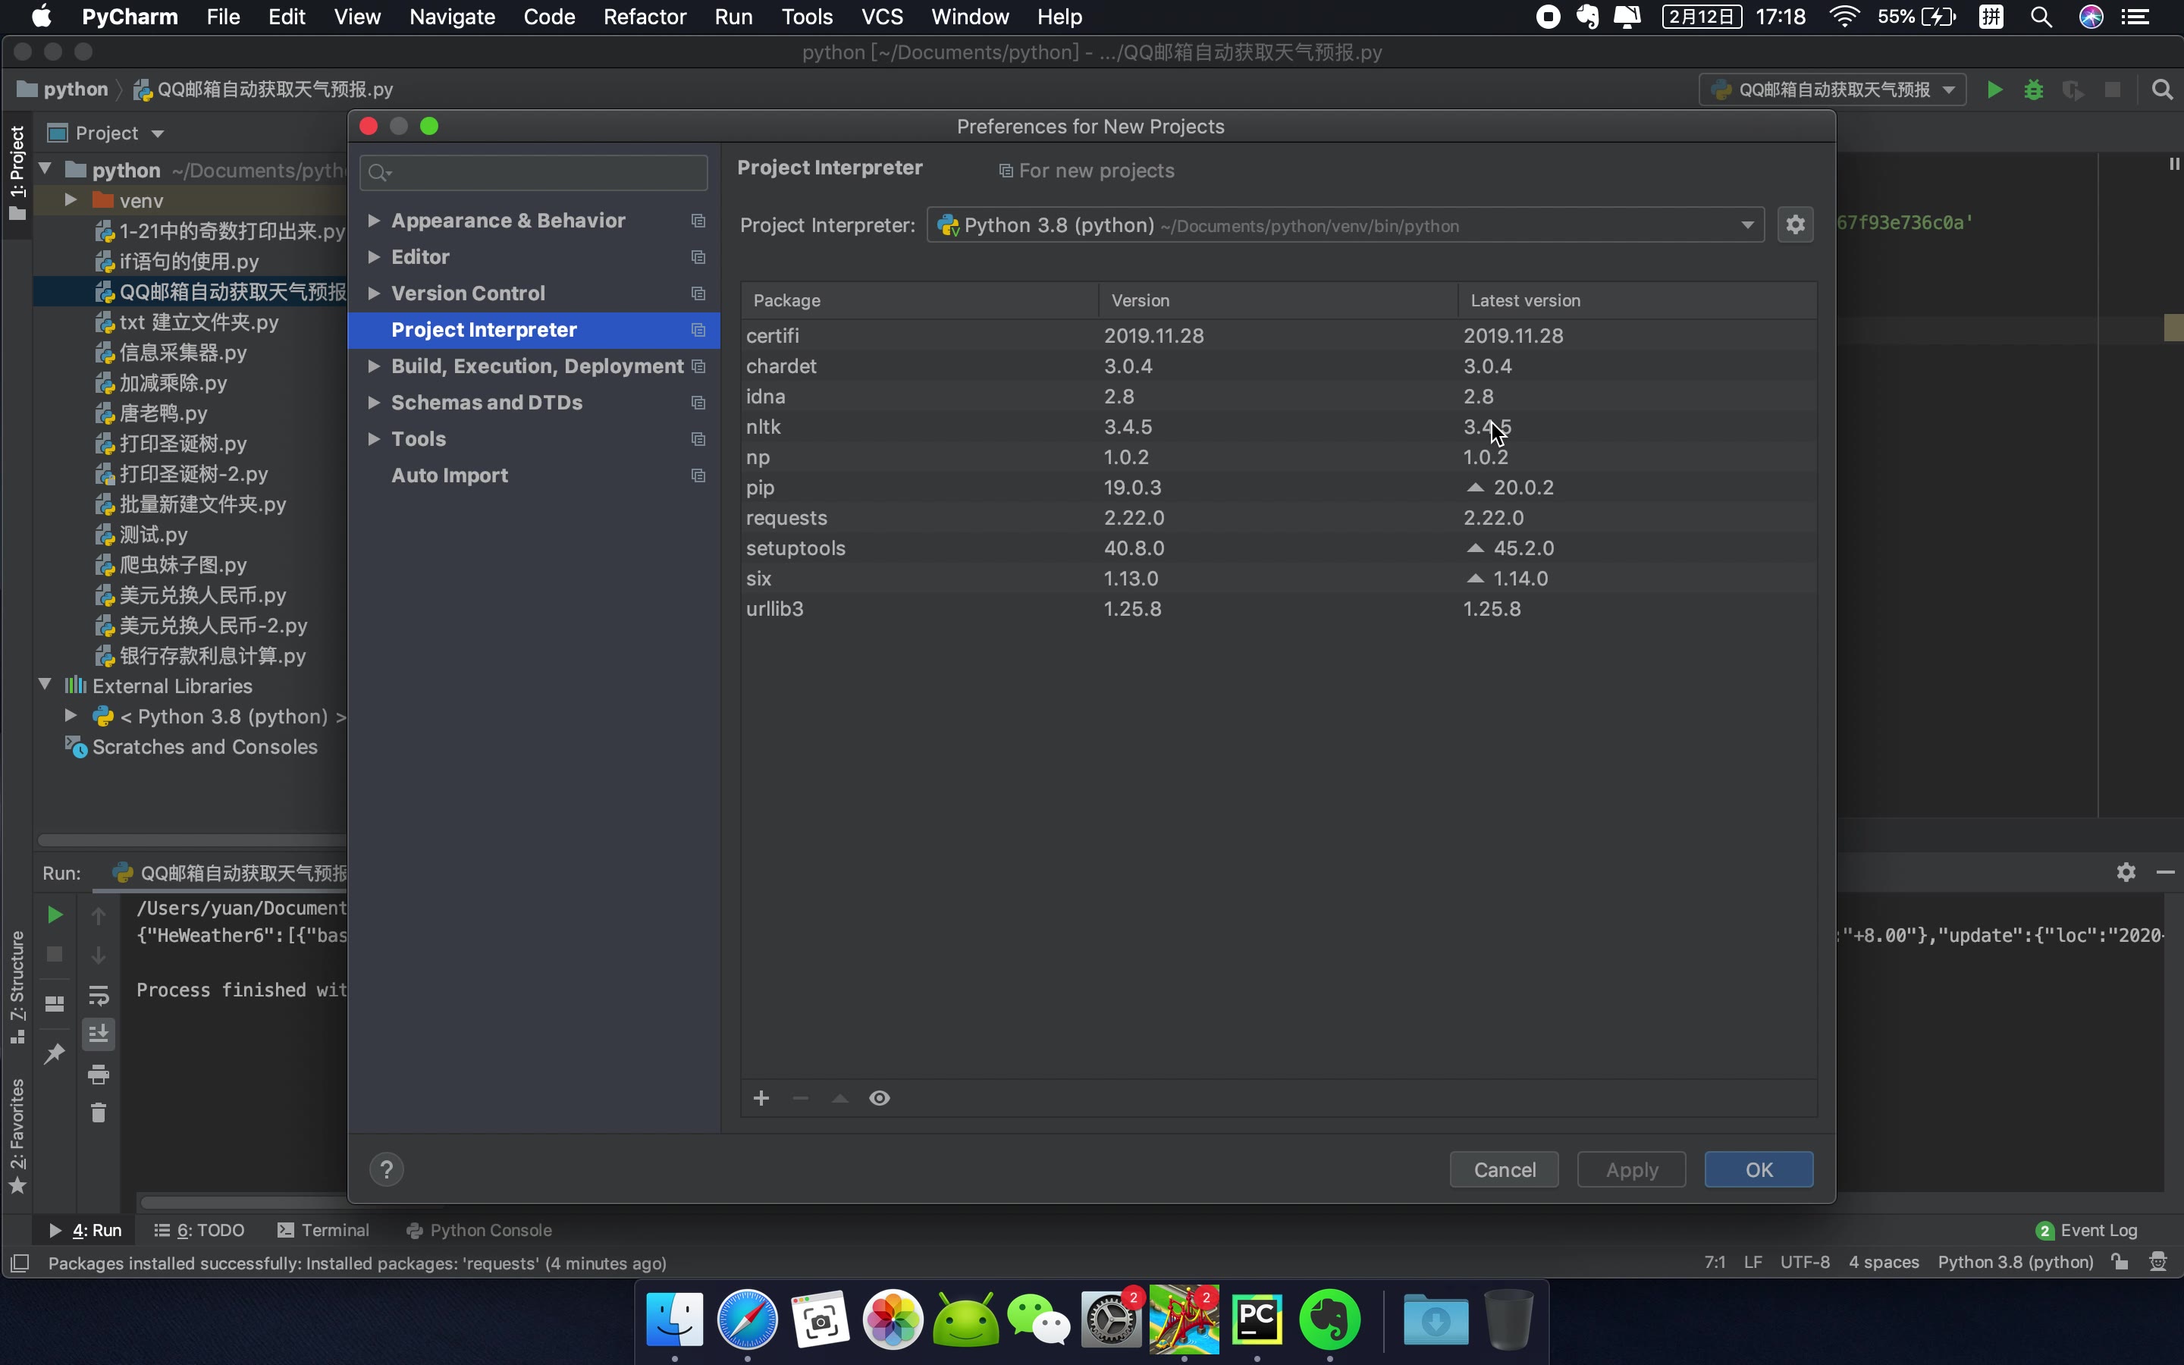Open the Project view dropdown
The width and height of the screenshot is (2184, 1365).
click(158, 133)
